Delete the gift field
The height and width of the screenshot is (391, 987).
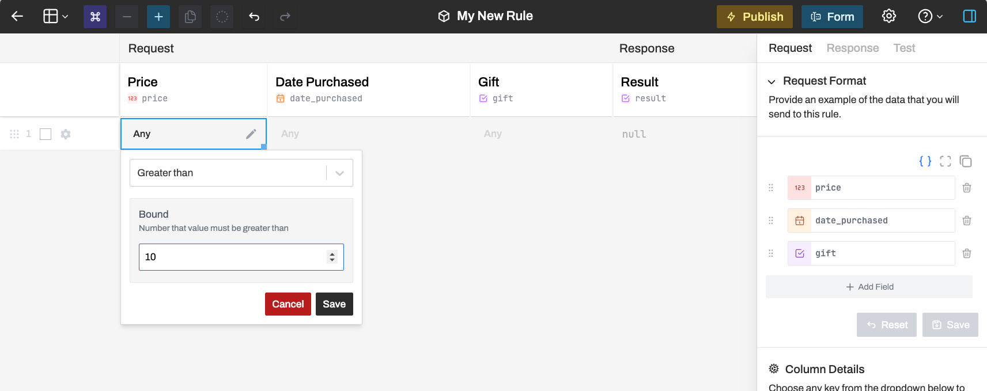967,253
